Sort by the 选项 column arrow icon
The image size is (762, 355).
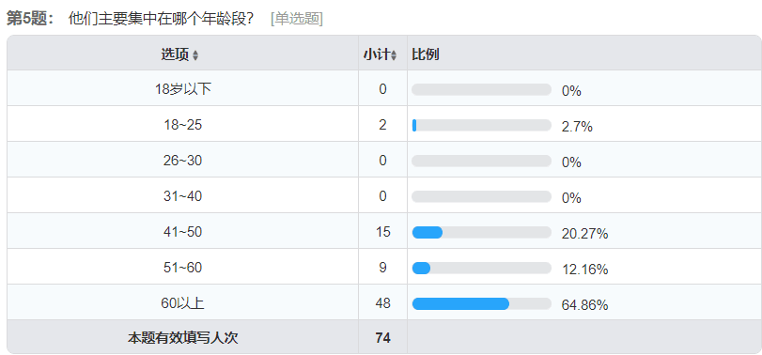coord(195,55)
